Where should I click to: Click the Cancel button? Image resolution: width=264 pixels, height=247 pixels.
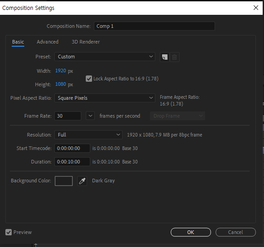(x=236, y=232)
